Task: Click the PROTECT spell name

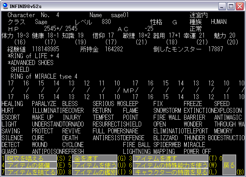Action: 43,131
